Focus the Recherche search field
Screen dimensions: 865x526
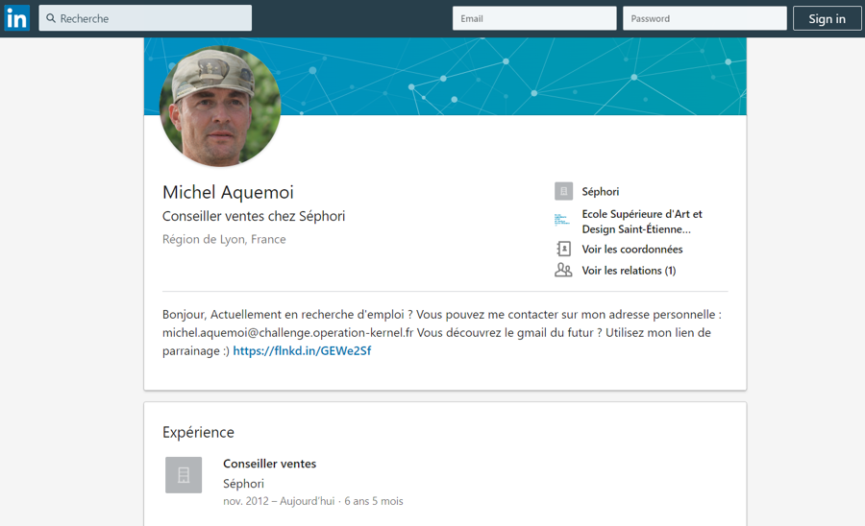154,18
